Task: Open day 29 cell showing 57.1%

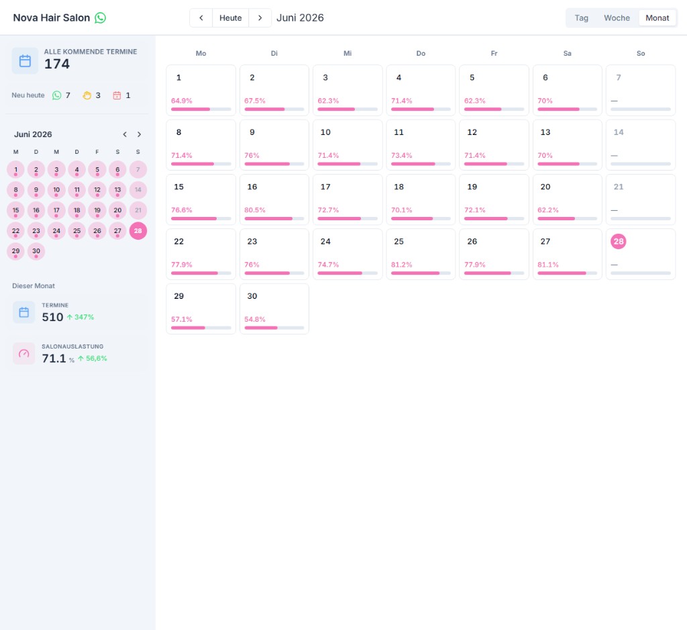Action: tap(201, 309)
